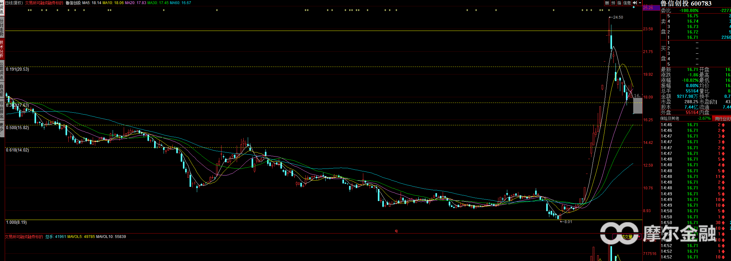Click the 日线(复权) period label
Screen dimensions: 731x261
click(14, 3)
